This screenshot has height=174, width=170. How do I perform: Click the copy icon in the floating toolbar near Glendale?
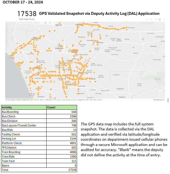[45, 23]
